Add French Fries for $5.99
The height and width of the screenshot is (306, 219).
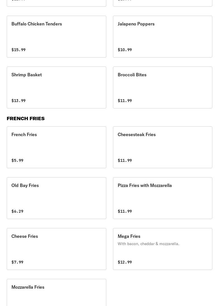pyautogui.click(x=56, y=147)
